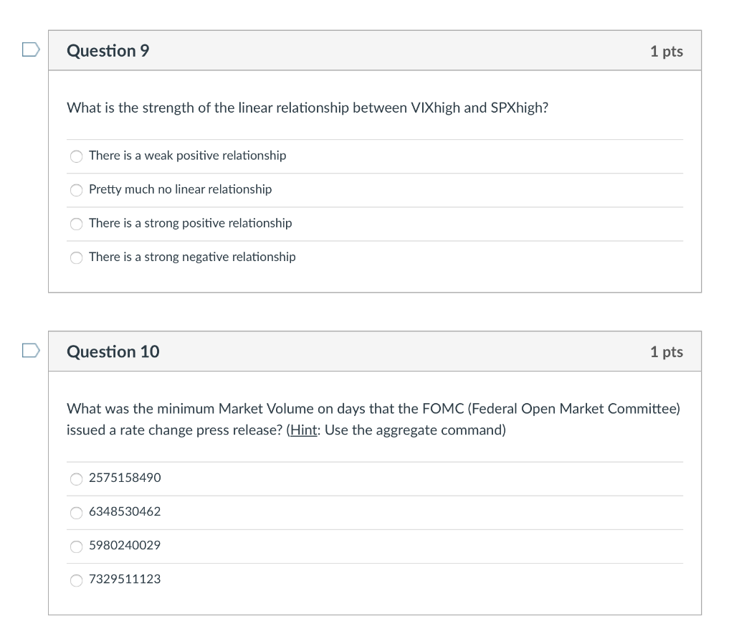This screenshot has width=734, height=634.
Task: Click the bookmark flag beside Question 9
Action: [x=29, y=49]
